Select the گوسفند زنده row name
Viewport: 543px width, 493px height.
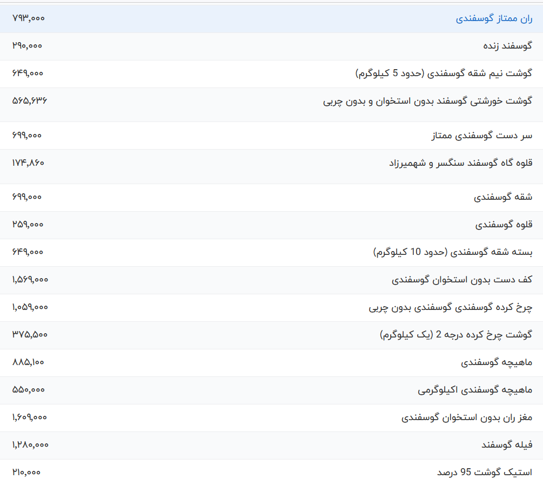[x=508, y=46]
